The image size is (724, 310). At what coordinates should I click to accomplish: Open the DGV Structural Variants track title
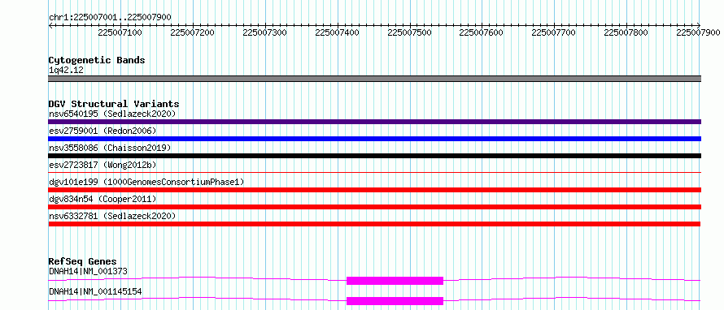(x=114, y=104)
